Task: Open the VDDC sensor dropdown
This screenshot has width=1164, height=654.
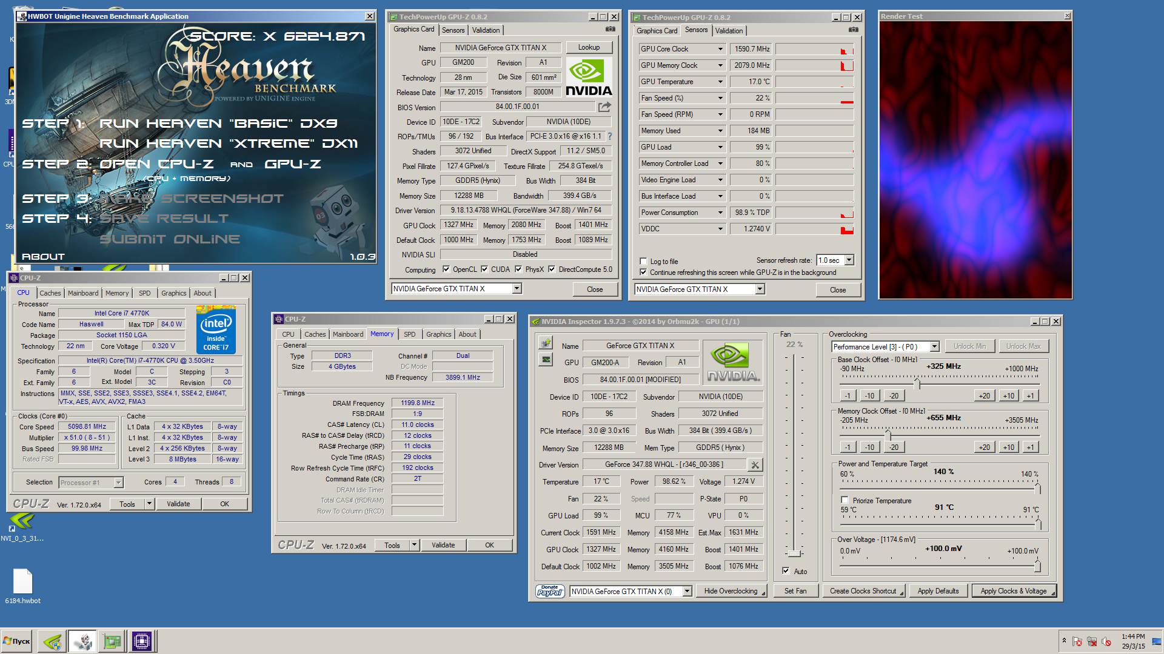Action: (x=720, y=229)
